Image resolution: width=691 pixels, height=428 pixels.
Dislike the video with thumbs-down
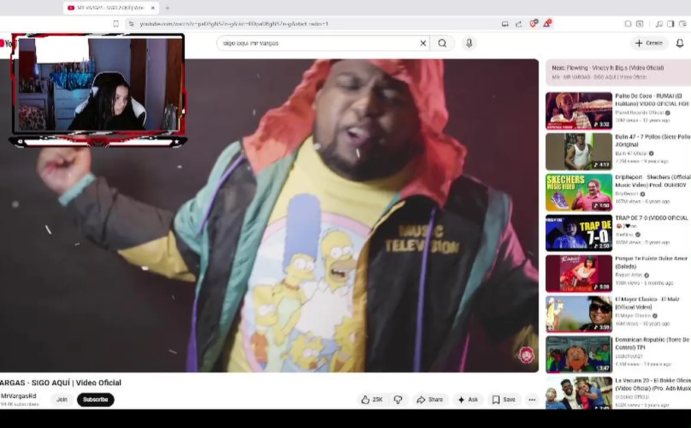[398, 399]
